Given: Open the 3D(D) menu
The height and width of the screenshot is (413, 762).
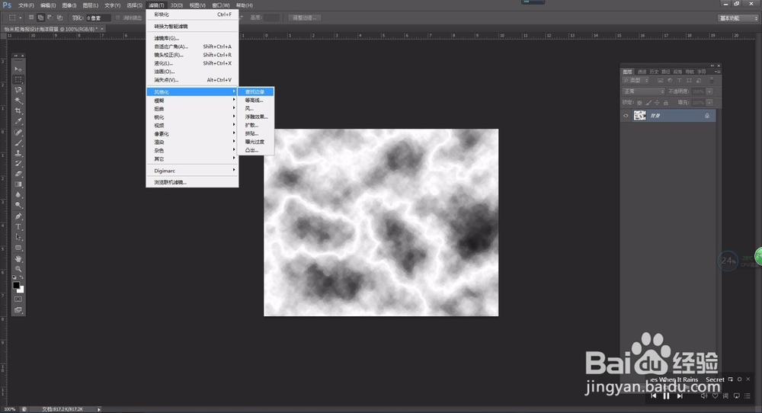Looking at the screenshot, I should 177,5.
